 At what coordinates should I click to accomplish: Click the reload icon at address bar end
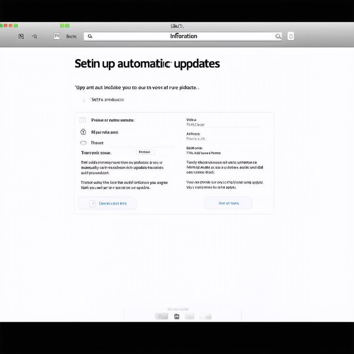coord(278,36)
